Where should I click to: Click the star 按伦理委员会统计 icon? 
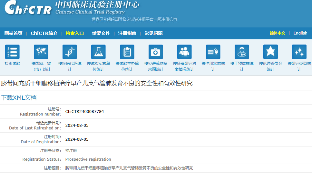(x=270, y=52)
